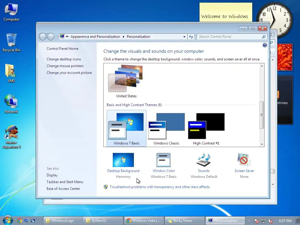Maximize the Personalization window
The width and height of the screenshot is (300, 225).
coord(253,29)
